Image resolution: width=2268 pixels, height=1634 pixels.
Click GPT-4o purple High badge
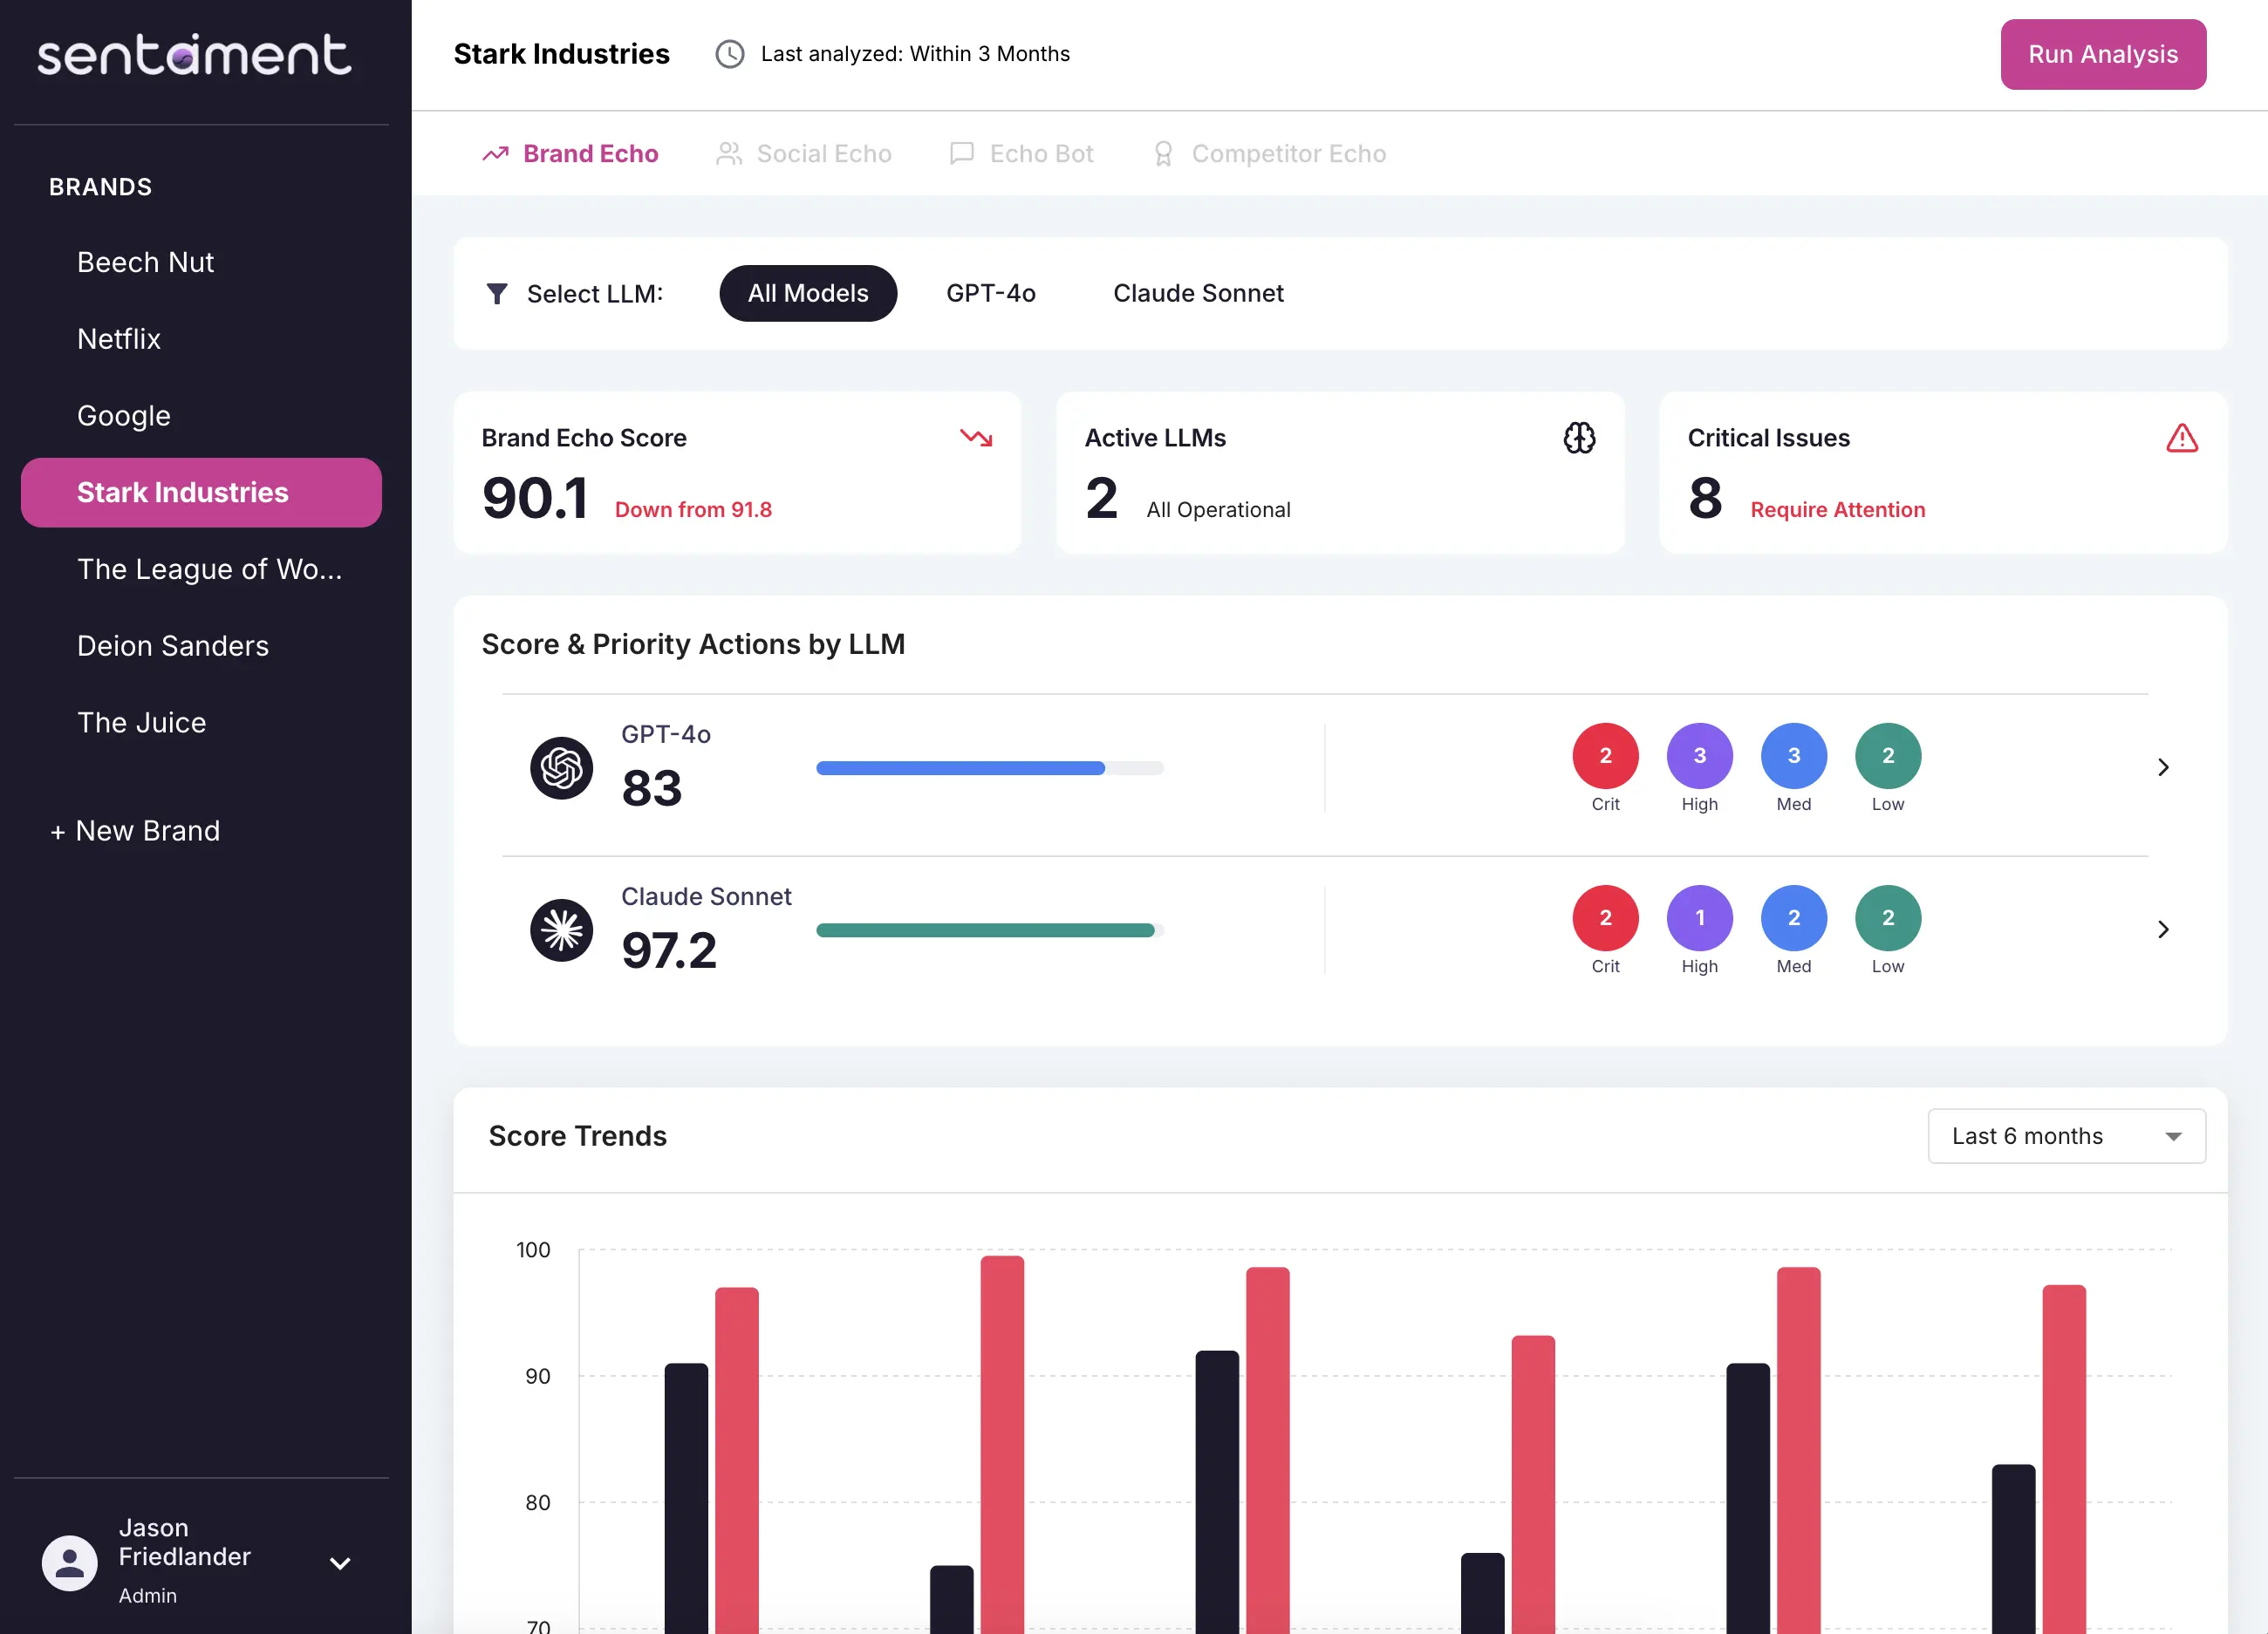pyautogui.click(x=1699, y=756)
